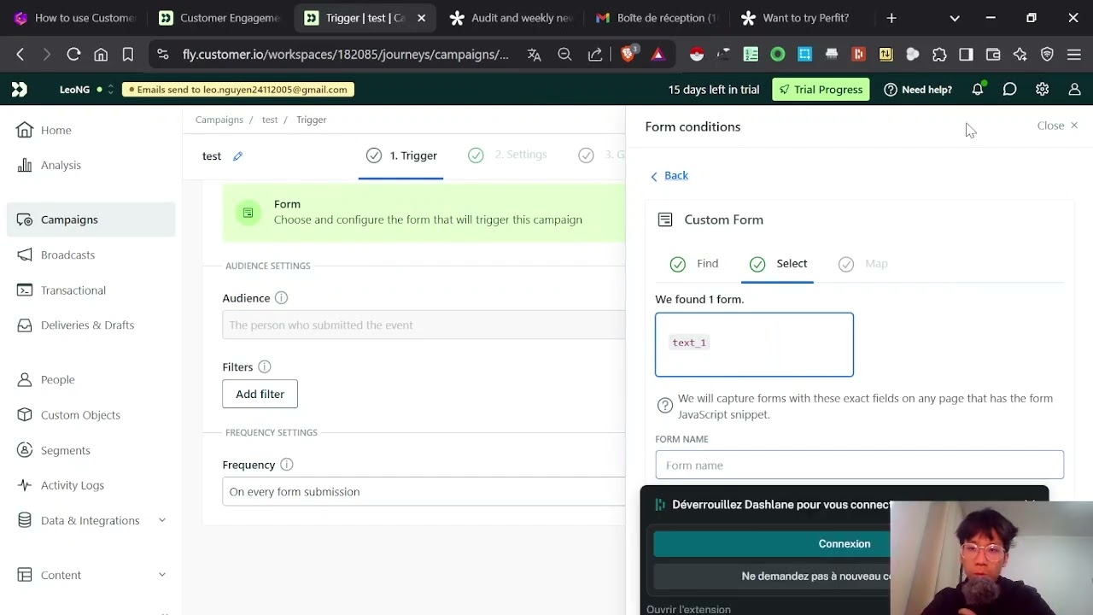Toggle browser sidebar panel icon

point(966,55)
